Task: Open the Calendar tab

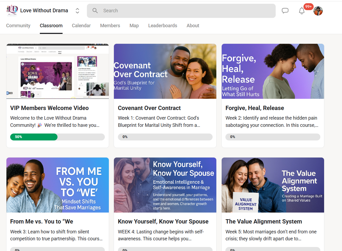Action: 81,26
